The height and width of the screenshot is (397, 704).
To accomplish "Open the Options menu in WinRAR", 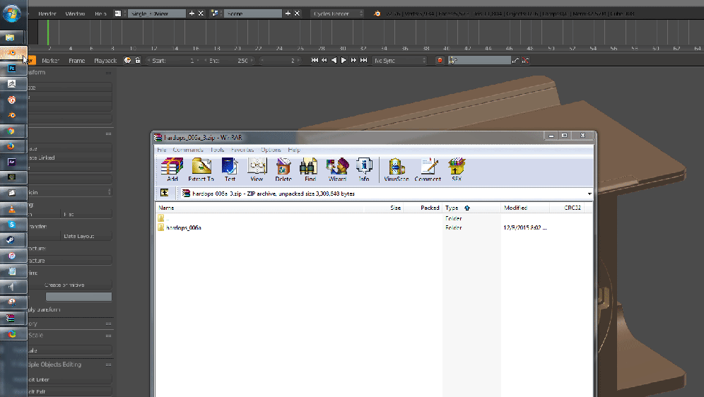I will [x=271, y=150].
